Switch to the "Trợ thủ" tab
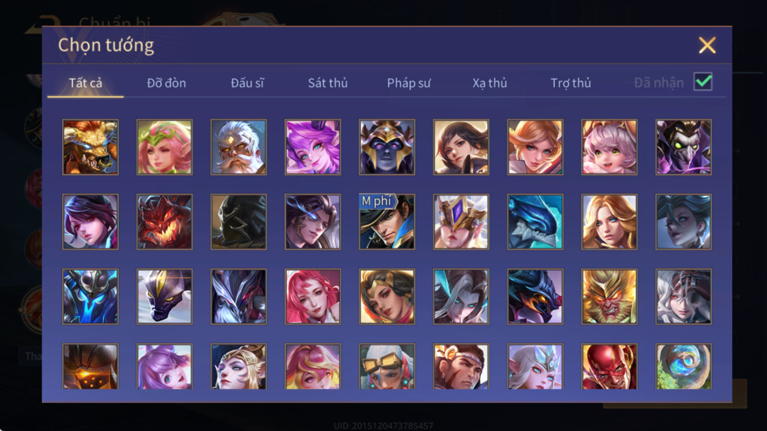This screenshot has height=431, width=767. click(570, 83)
